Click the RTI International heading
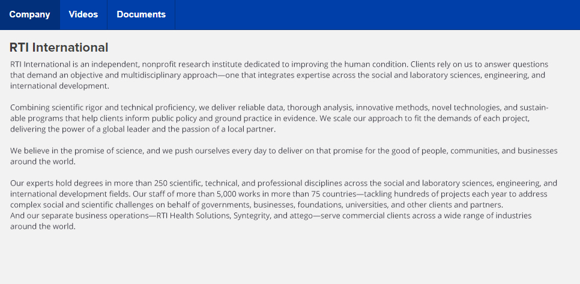Viewport: 580px width, 284px height. [x=59, y=47]
